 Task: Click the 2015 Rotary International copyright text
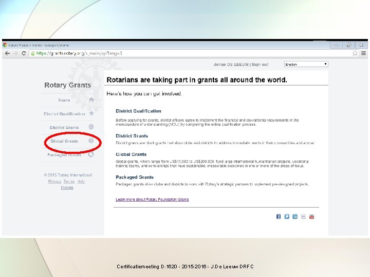coord(68,175)
